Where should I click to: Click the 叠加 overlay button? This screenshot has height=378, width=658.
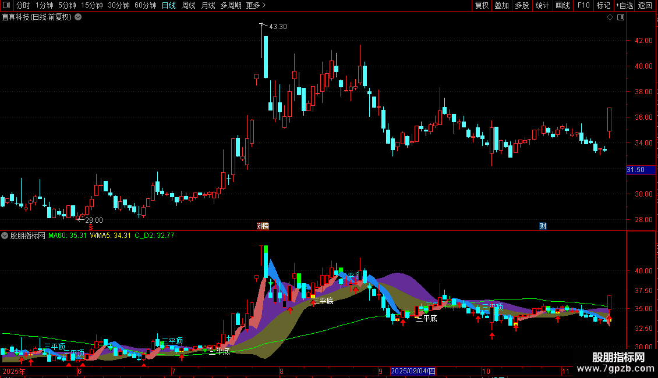(x=502, y=5)
